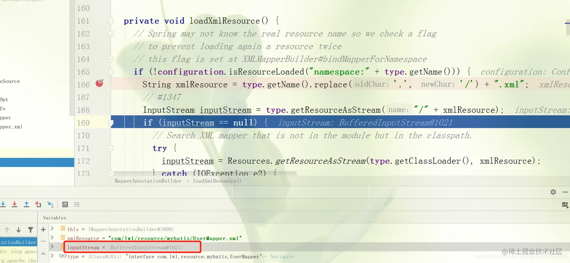Click 'loadXmlResource' method name in line 161
This screenshot has height=263, width=570.
[225, 21]
